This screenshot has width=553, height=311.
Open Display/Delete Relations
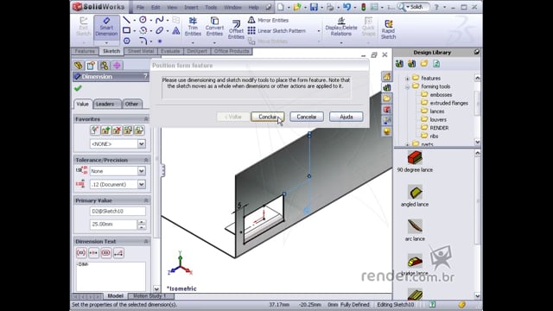click(x=341, y=27)
